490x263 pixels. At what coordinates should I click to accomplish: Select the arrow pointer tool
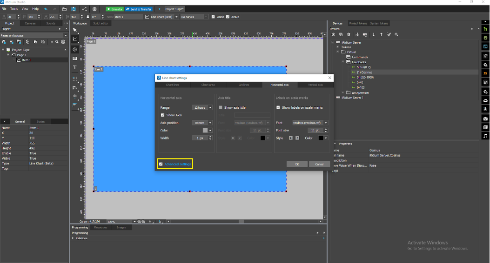pos(75,30)
